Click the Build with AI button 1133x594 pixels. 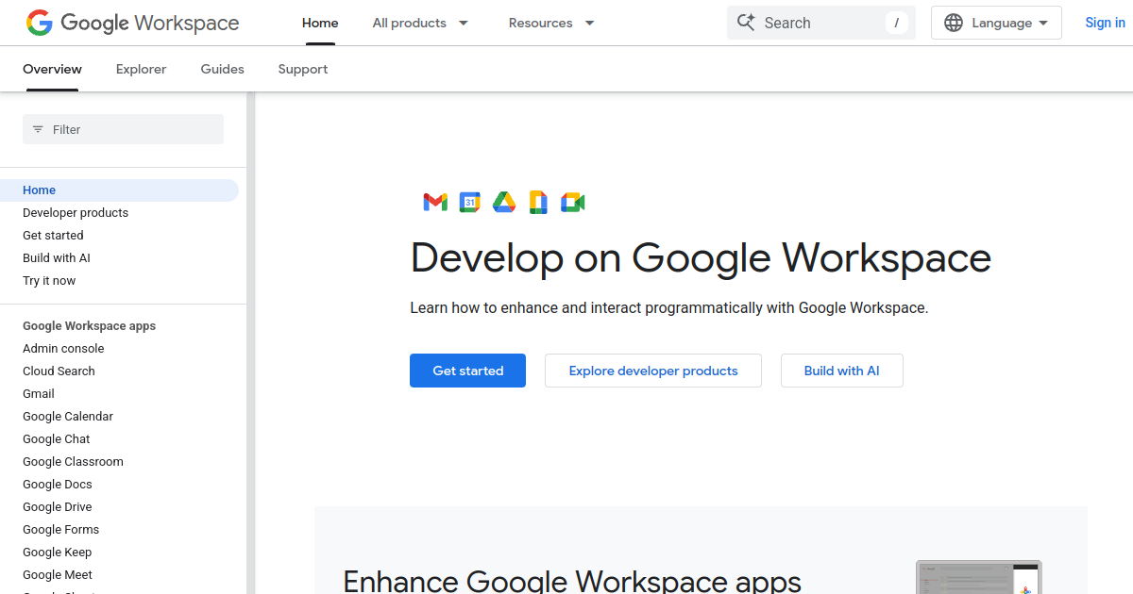point(841,371)
